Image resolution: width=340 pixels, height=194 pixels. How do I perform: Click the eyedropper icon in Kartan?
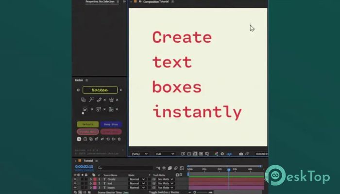pos(99,99)
